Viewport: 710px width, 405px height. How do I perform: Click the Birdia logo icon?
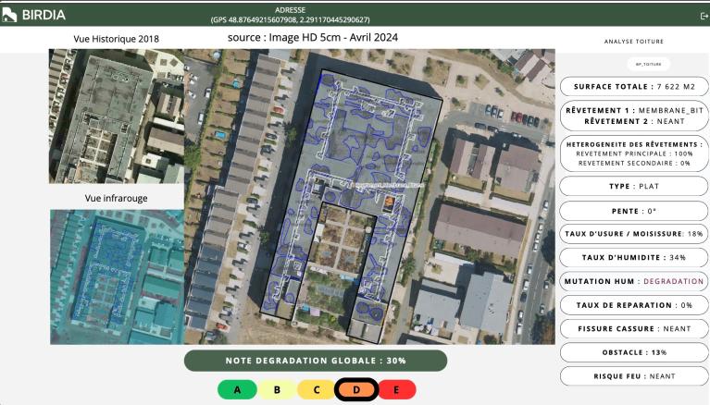(x=10, y=15)
